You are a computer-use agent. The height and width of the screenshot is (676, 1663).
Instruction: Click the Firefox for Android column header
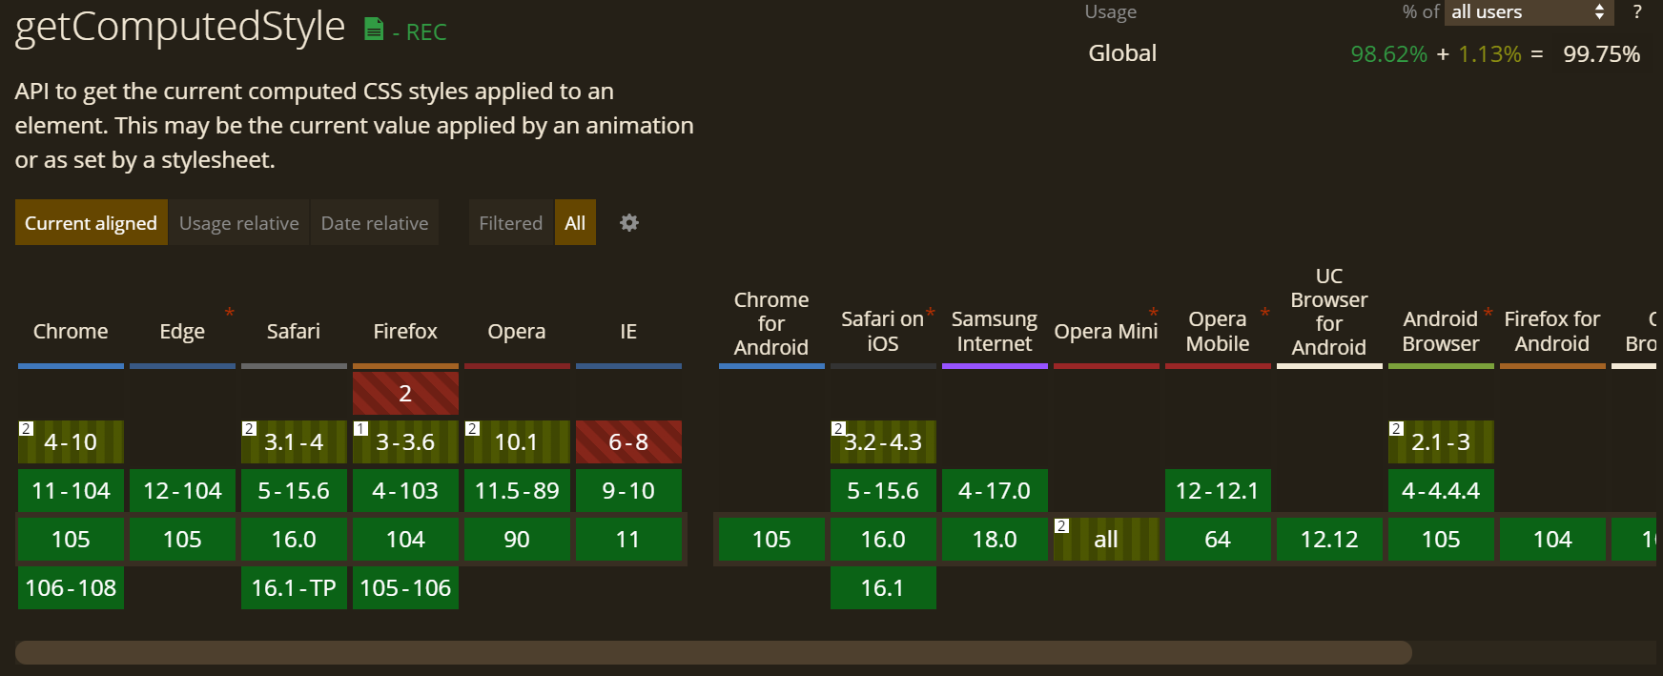[1552, 331]
